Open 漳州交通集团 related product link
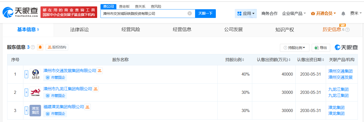The height and width of the screenshot is (122, 364). coord(340,71)
